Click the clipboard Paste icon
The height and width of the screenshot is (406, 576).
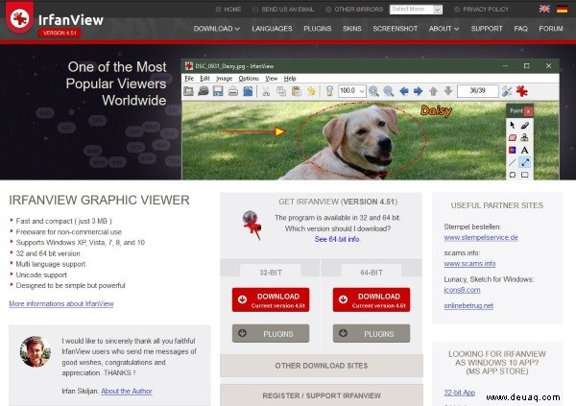point(297,91)
